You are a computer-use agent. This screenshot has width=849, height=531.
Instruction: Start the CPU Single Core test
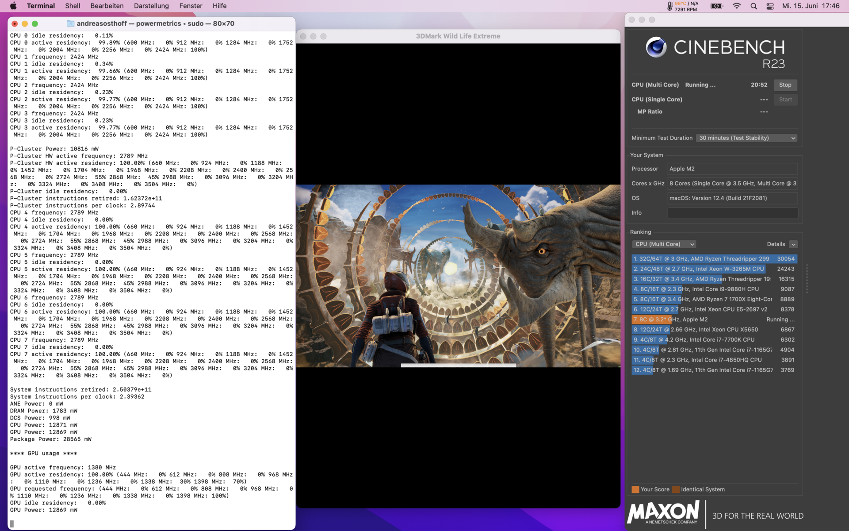click(x=785, y=100)
